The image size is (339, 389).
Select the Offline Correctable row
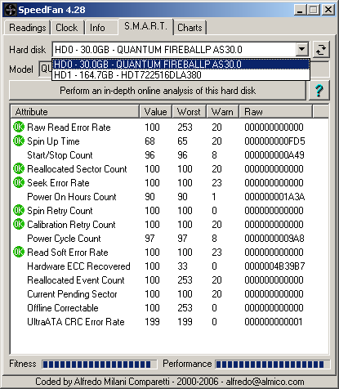[x=169, y=308]
